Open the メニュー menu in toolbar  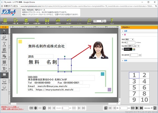[5, 21]
